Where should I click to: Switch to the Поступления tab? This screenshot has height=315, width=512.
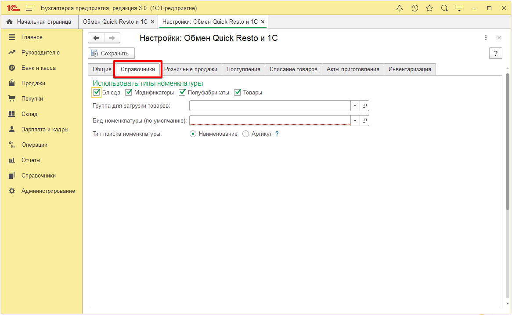pos(243,69)
